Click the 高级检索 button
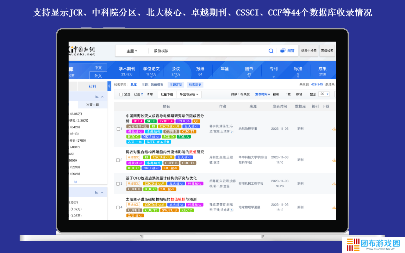The image size is (405, 253). tap(327, 51)
